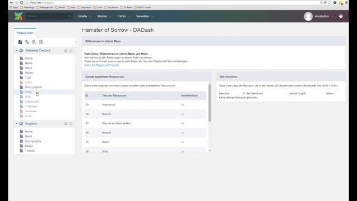Click the user avatar picture
The image size is (357, 201).
point(308,16)
